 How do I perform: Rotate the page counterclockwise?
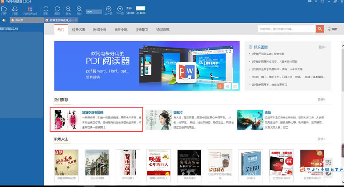coord(46,10)
